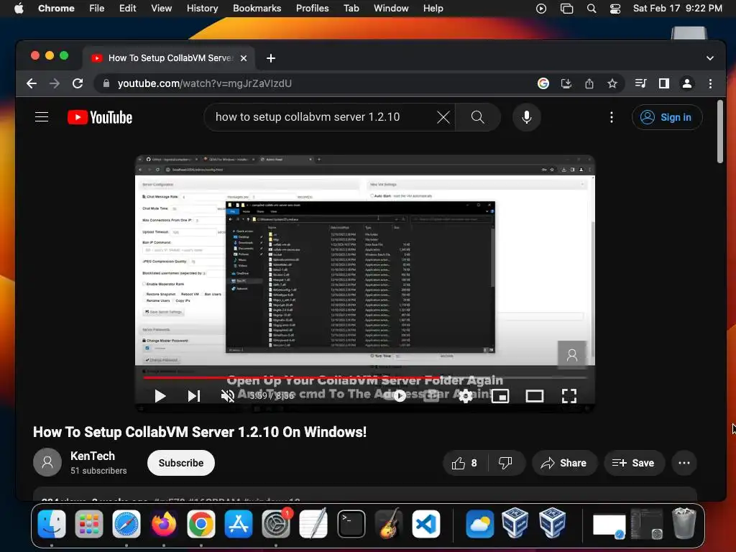This screenshot has width=736, height=552.
Task: Enter fullscreen video mode
Action: (x=569, y=396)
